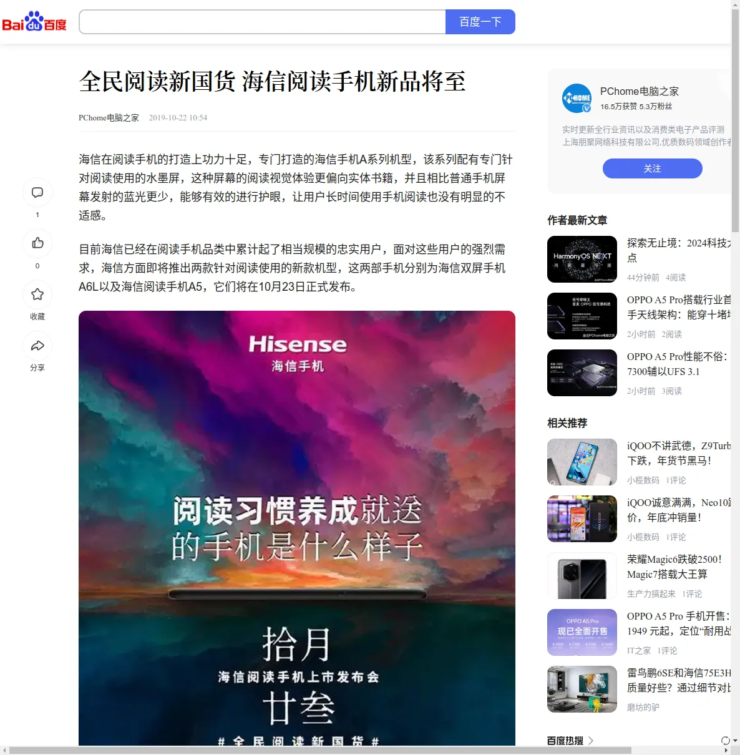Click the 16.5万获赞 5.3万粉丝 stats
Image resolution: width=740 pixels, height=755 pixels.
pyautogui.click(x=636, y=107)
